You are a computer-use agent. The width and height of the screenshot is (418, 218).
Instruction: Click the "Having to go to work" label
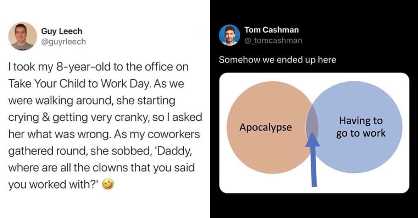pyautogui.click(x=361, y=127)
